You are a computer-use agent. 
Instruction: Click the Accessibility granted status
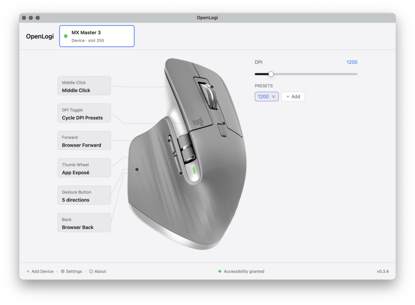[x=241, y=271]
